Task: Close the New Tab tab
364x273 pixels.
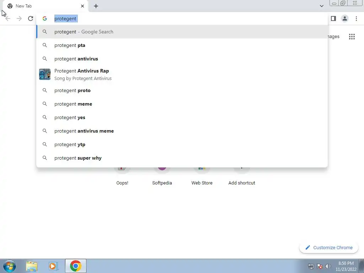Action: 82,6
